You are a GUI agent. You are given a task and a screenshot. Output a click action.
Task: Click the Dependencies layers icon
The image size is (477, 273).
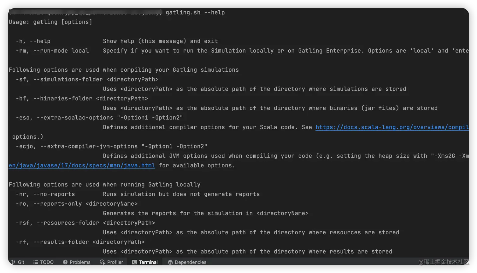coord(170,262)
